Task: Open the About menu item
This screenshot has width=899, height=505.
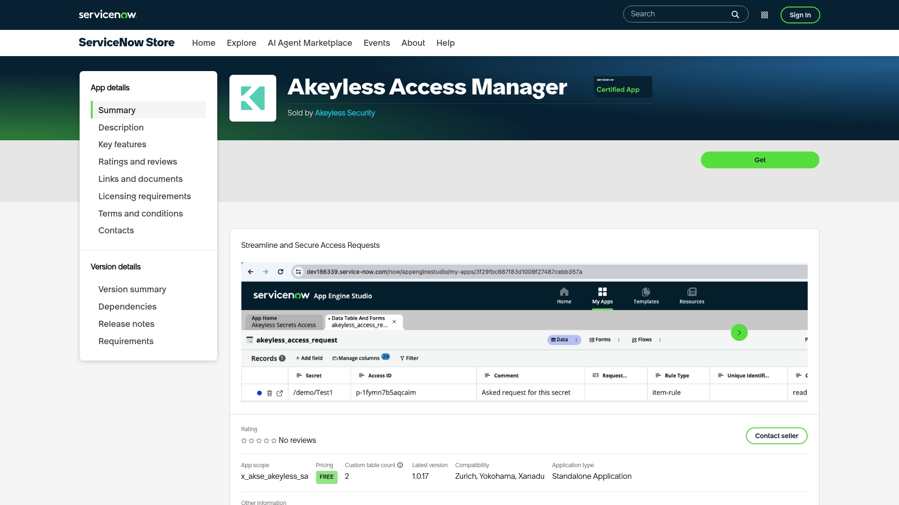Action: 413,43
